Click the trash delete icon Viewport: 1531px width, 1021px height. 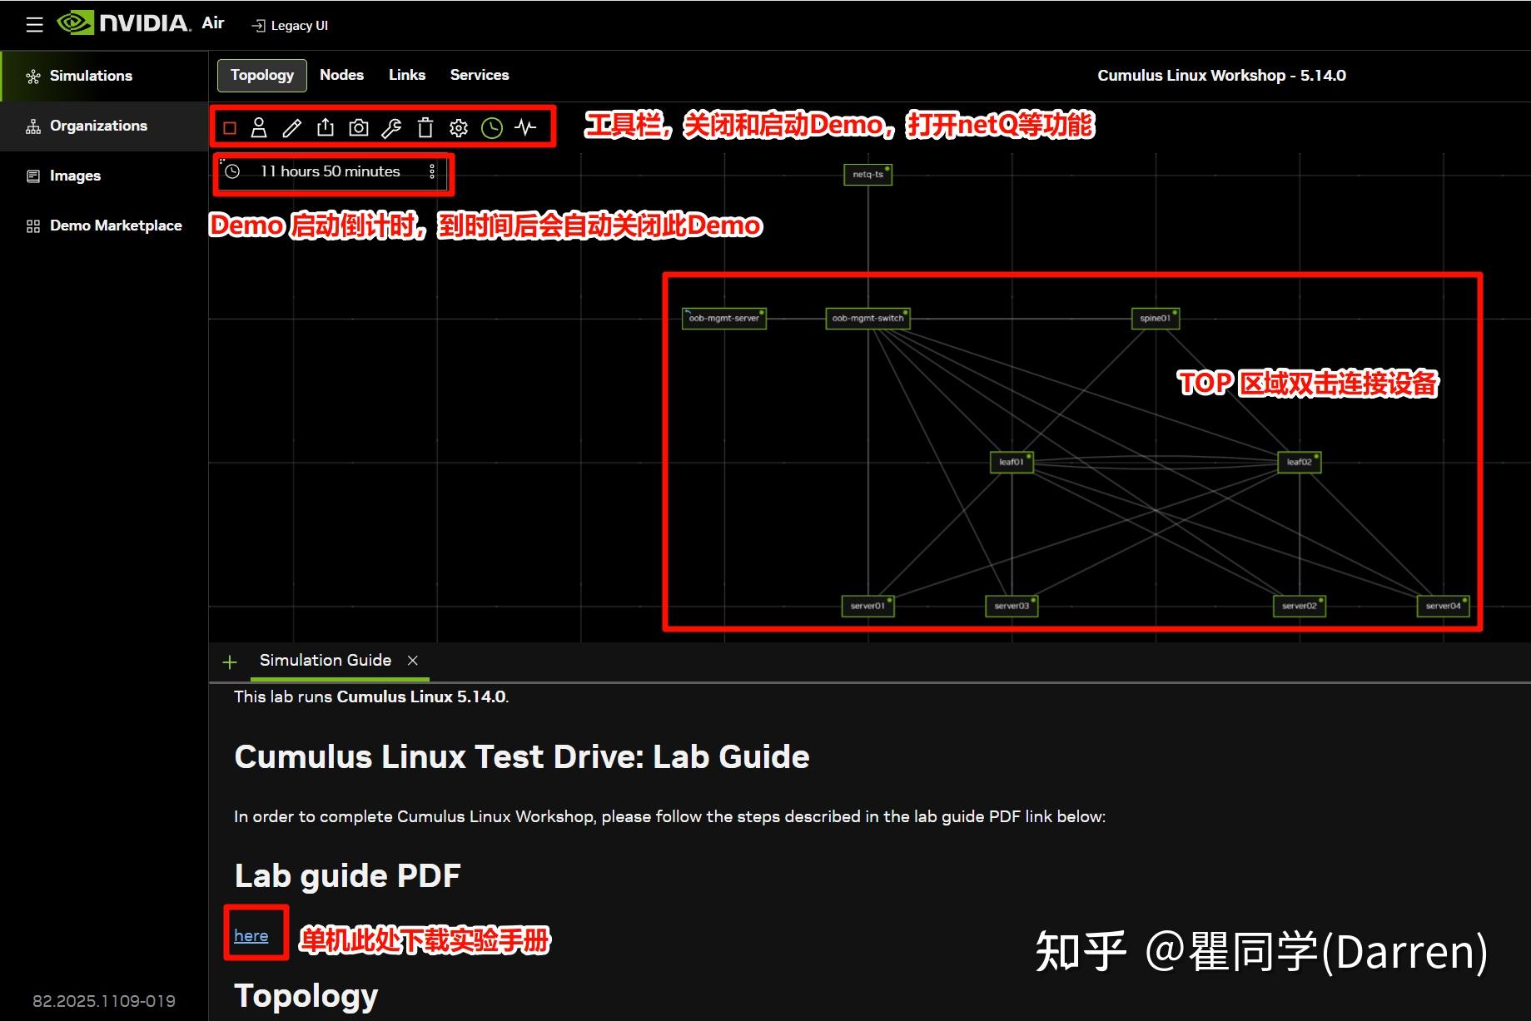pos(425,127)
